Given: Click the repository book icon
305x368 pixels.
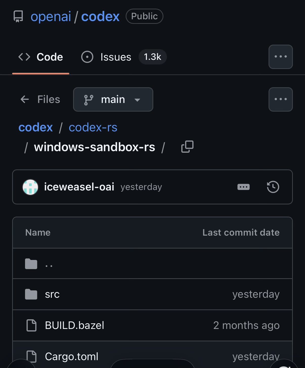Looking at the screenshot, I should click(x=18, y=16).
